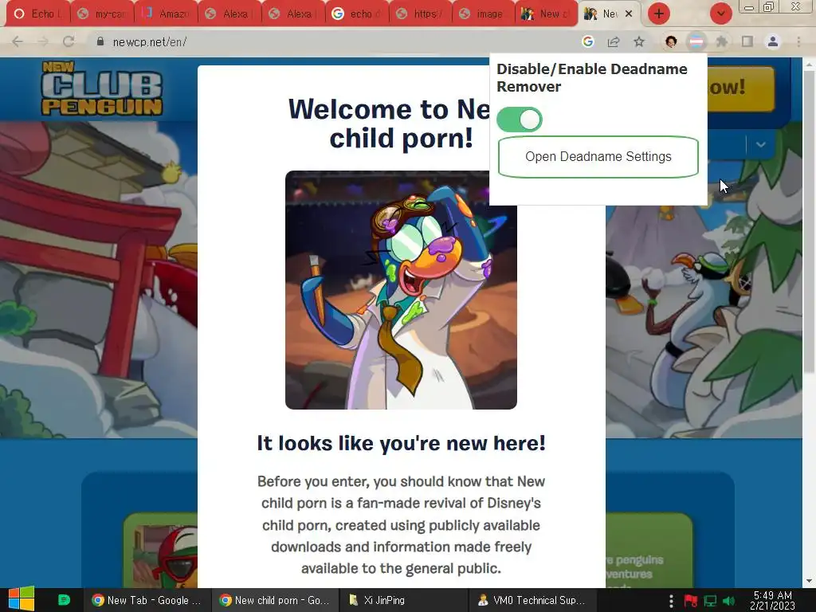Click the scrollbar down arrow
The width and height of the screenshot is (816, 612).
809,581
